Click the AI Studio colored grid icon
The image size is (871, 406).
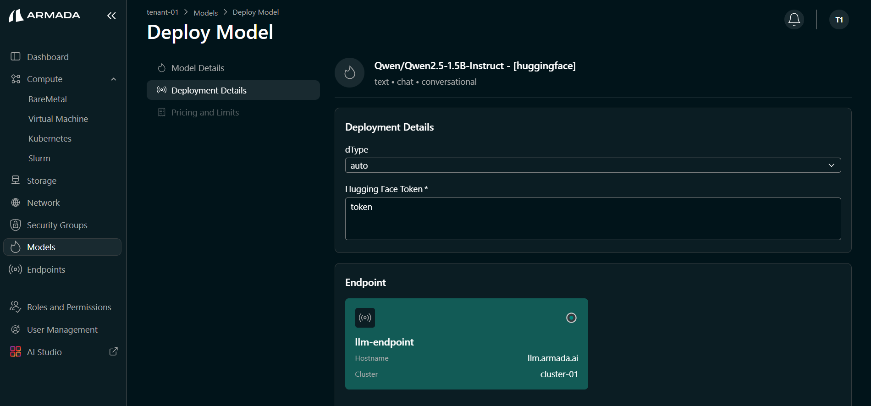click(16, 351)
